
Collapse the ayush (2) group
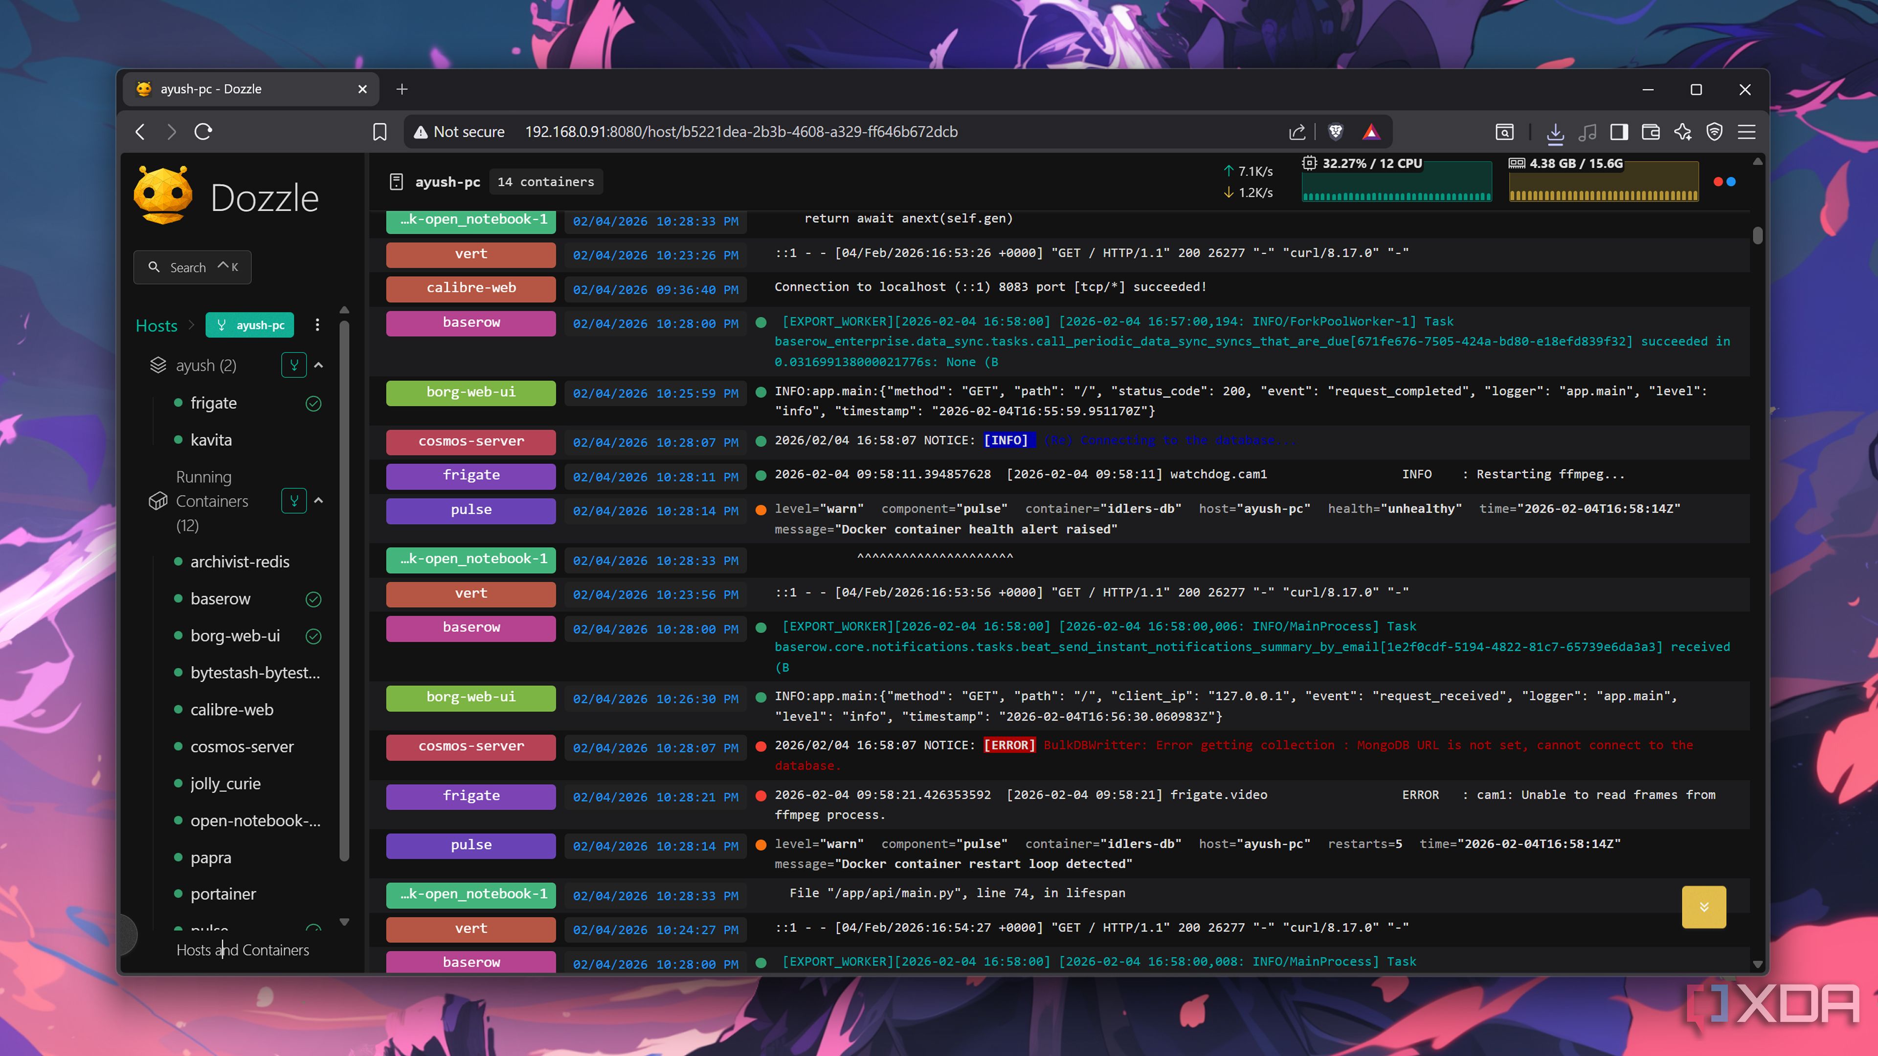pyautogui.click(x=318, y=365)
